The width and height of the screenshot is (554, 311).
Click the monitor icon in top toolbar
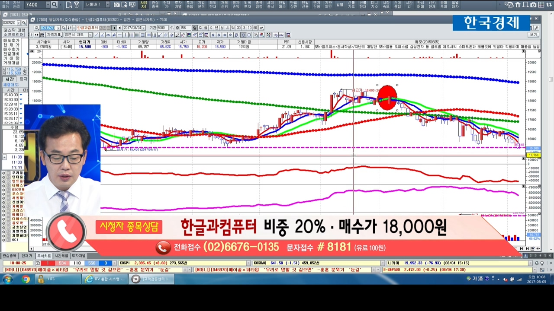132,5
